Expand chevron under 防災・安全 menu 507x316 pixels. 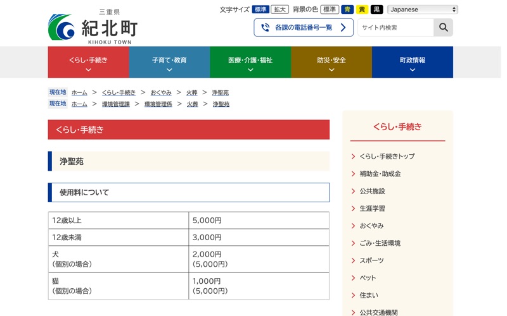[x=331, y=70]
